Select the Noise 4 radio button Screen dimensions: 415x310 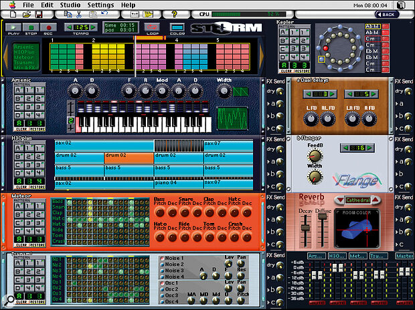162,277
